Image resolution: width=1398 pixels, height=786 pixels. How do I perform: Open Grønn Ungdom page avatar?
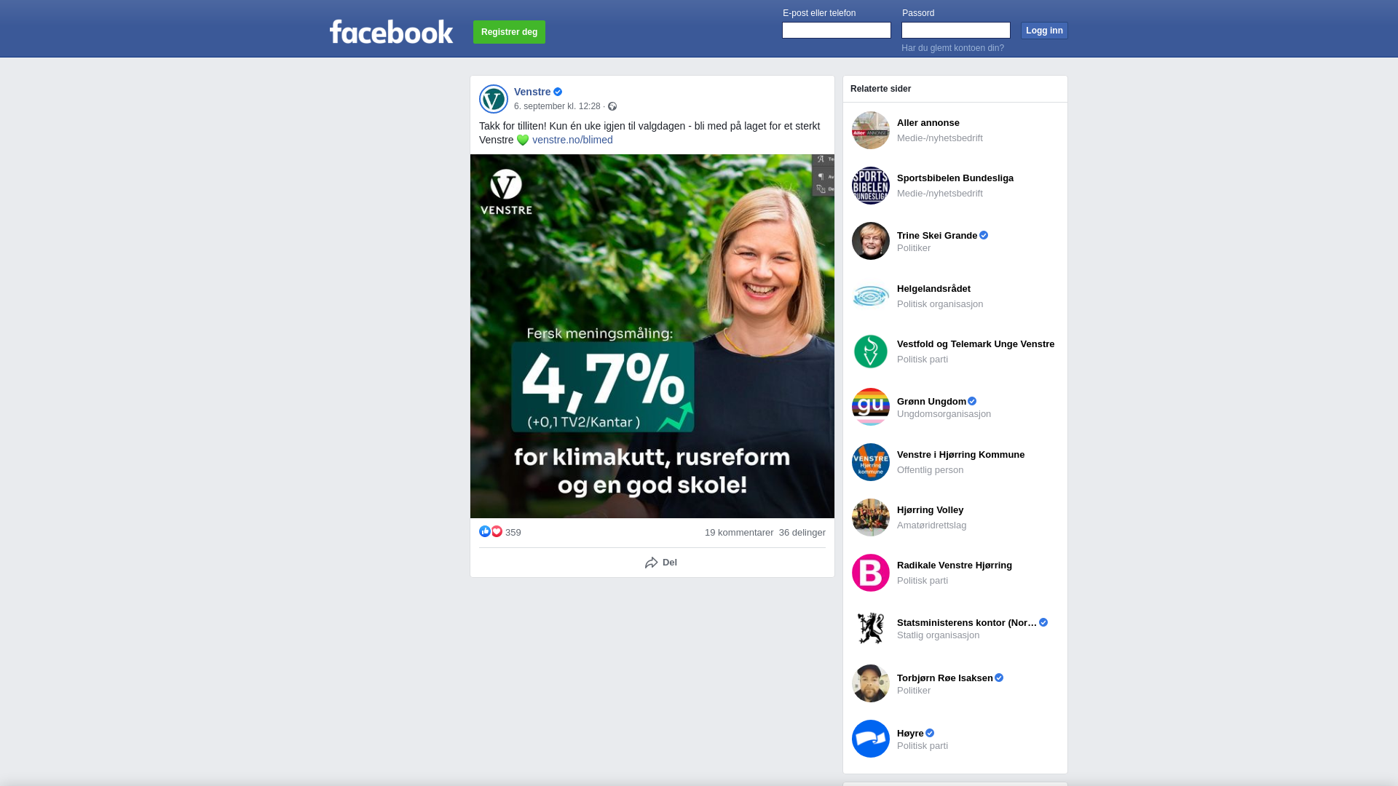click(871, 407)
